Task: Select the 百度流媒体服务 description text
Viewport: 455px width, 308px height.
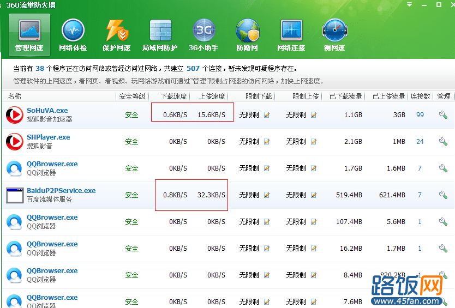Action: 49,199
